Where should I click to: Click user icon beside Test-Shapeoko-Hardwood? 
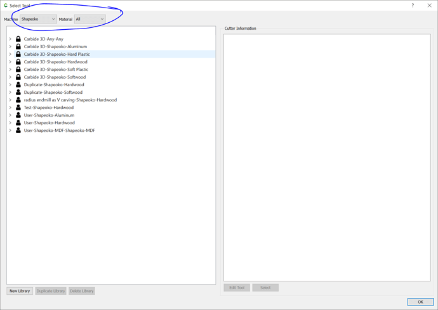tap(18, 107)
